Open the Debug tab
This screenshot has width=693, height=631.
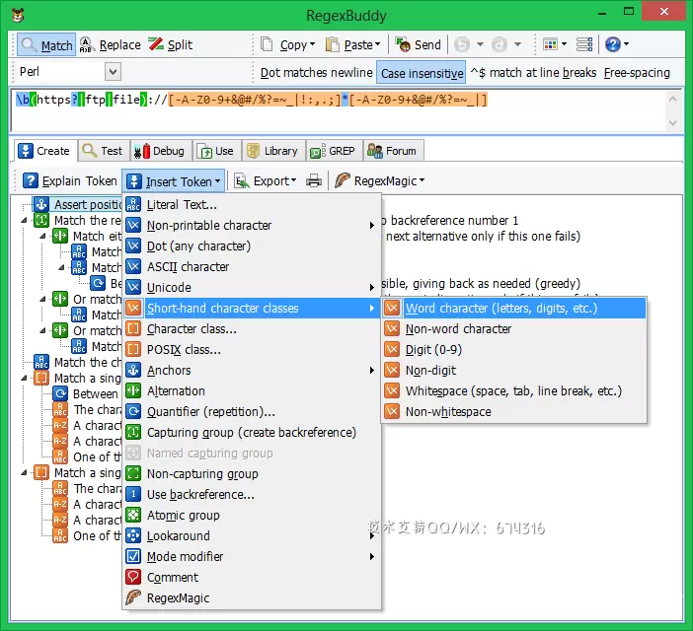(159, 151)
